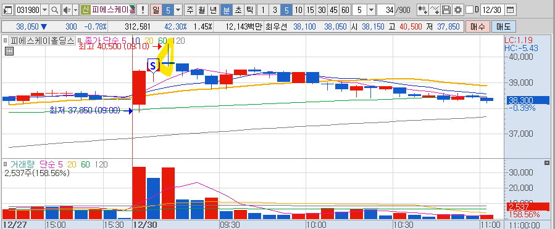Select the 분 minute chart button
This screenshot has width=555, height=229.
pos(226,10)
